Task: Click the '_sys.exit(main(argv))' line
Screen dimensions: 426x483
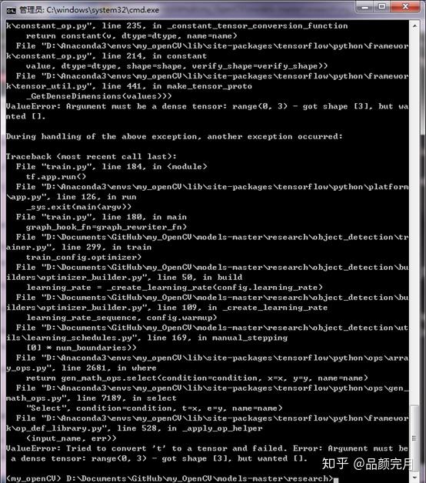Action: tap(78, 207)
